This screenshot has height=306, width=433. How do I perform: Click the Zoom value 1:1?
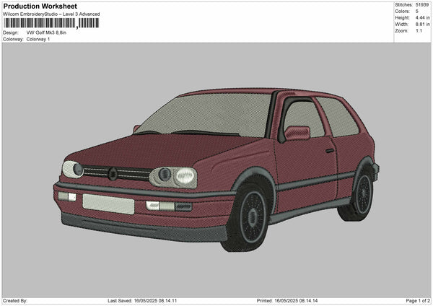click(419, 30)
